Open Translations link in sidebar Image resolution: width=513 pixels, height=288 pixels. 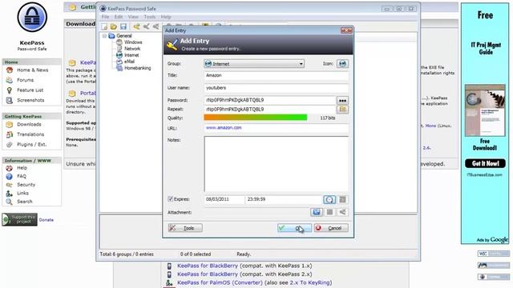pyautogui.click(x=30, y=134)
